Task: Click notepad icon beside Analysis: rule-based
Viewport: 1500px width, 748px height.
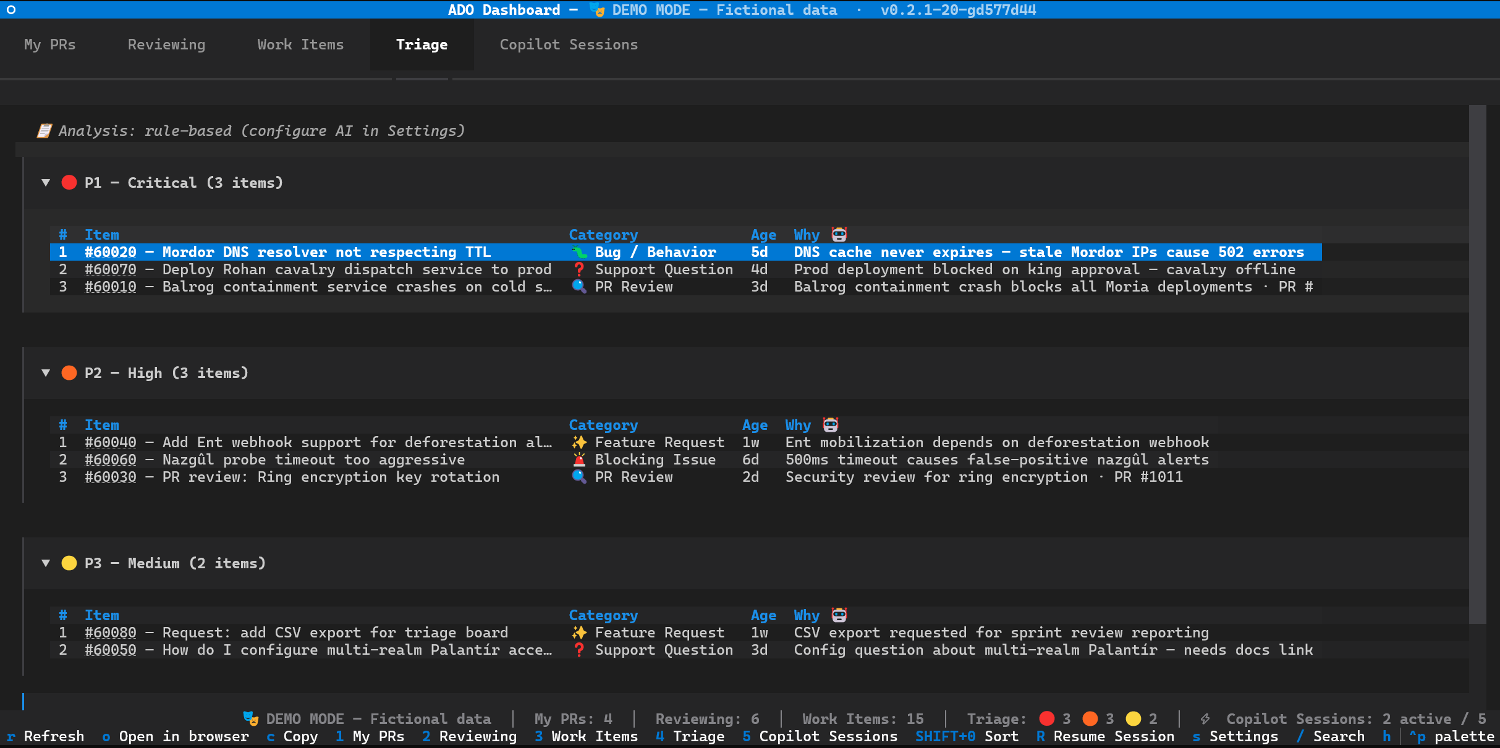Action: (x=44, y=131)
